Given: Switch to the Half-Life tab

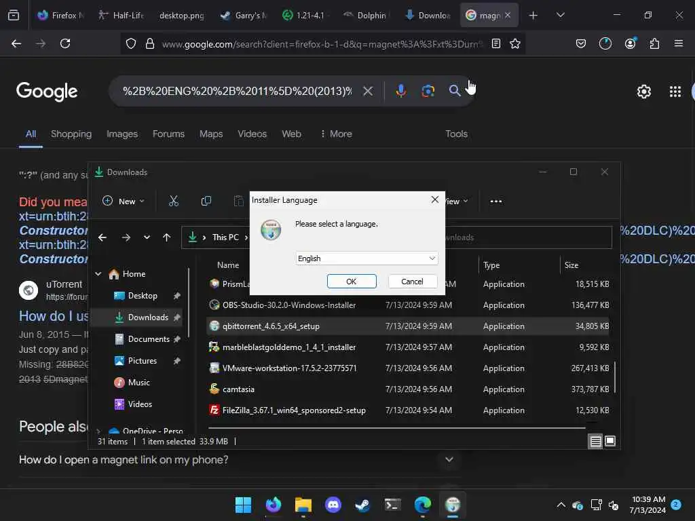Looking at the screenshot, I should click(121, 15).
